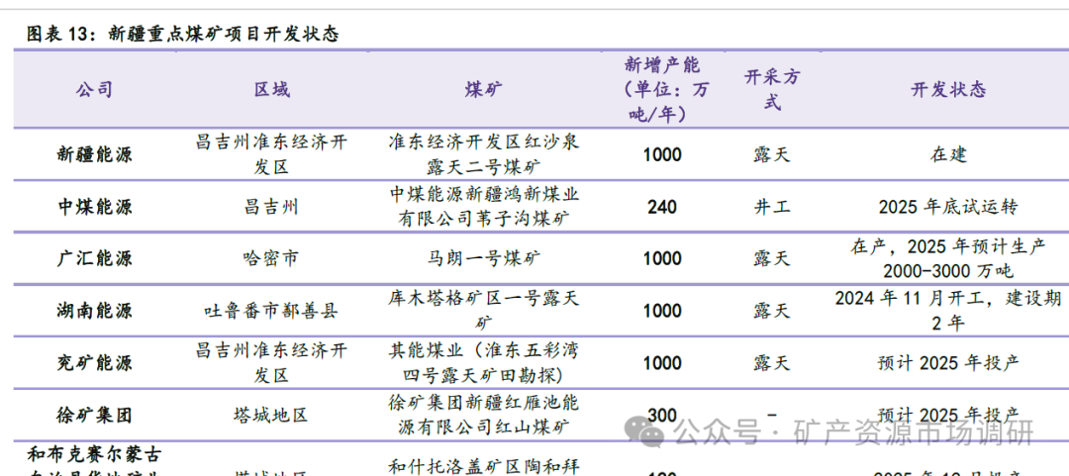Select the company cell '广汇能源'
1069x476 pixels.
94,258
